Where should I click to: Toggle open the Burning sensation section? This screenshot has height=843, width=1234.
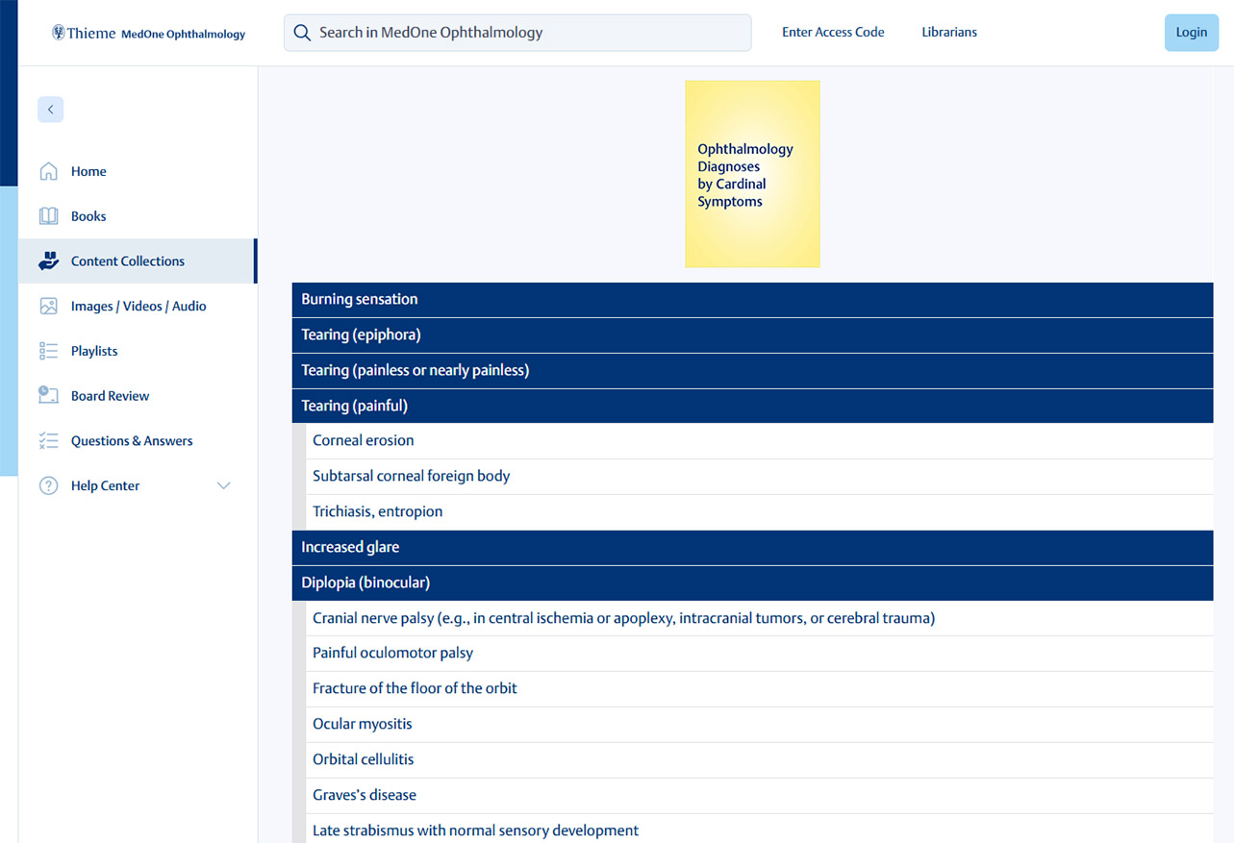[751, 299]
